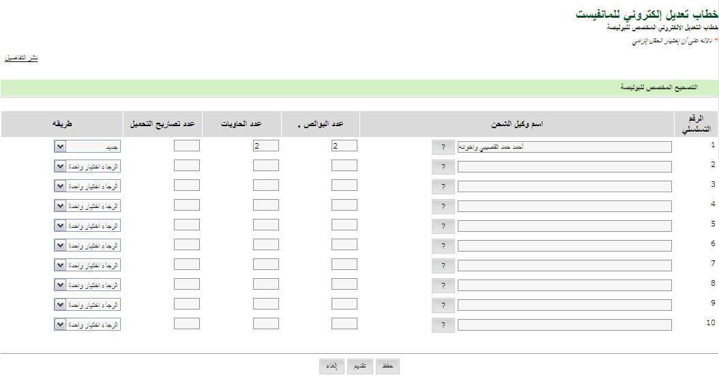Focus the عدد البوالص field in row 1
Image resolution: width=719 pixels, height=377 pixels.
point(344,146)
